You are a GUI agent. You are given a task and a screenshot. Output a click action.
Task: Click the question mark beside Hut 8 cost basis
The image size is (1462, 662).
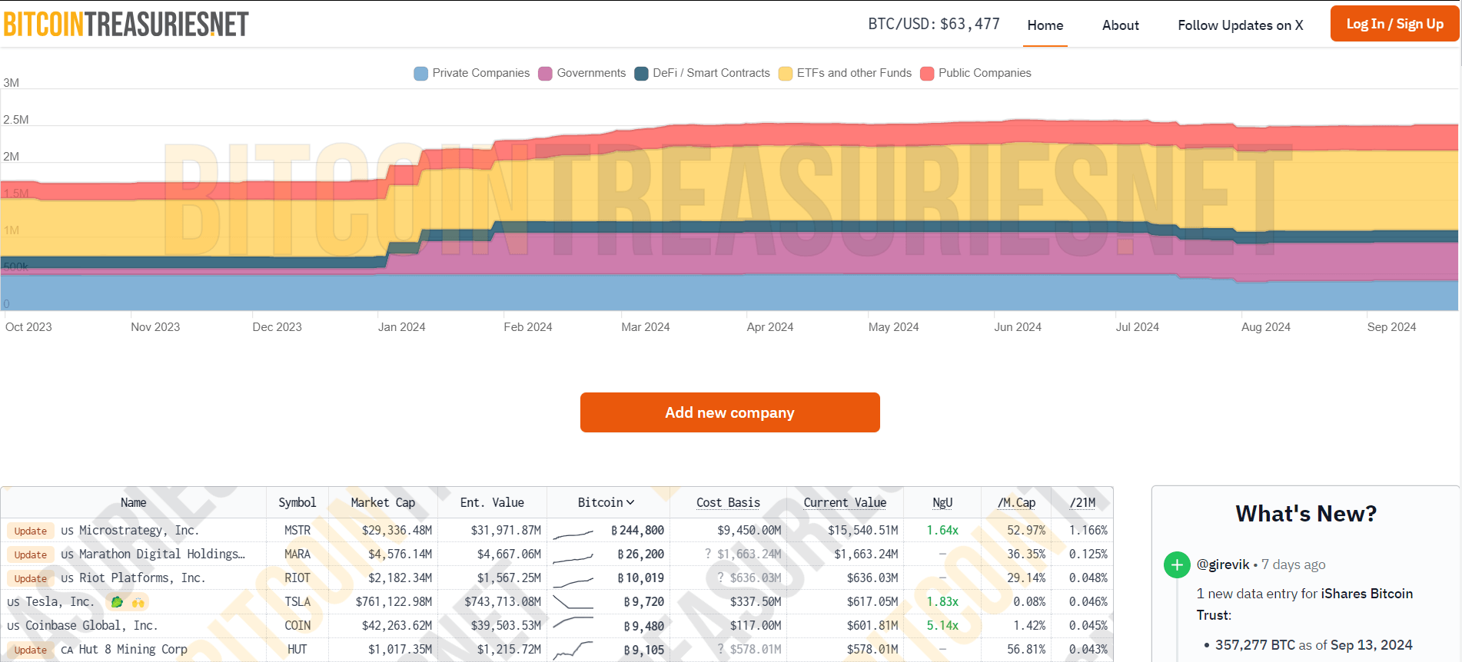click(721, 649)
